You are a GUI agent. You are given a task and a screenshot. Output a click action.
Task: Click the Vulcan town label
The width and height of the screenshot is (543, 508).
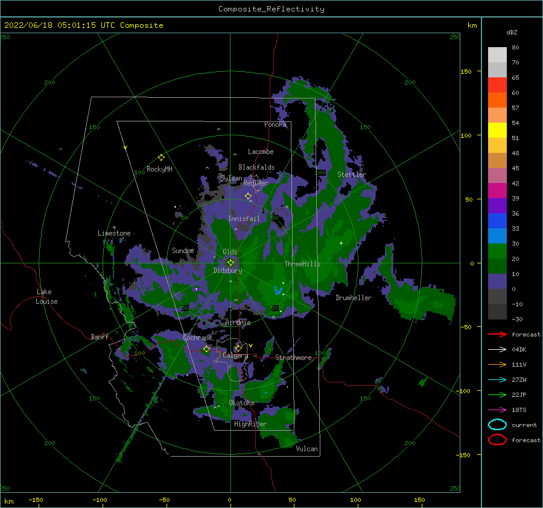(306, 449)
